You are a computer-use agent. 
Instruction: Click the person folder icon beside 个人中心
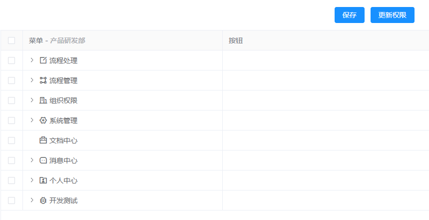click(x=43, y=180)
